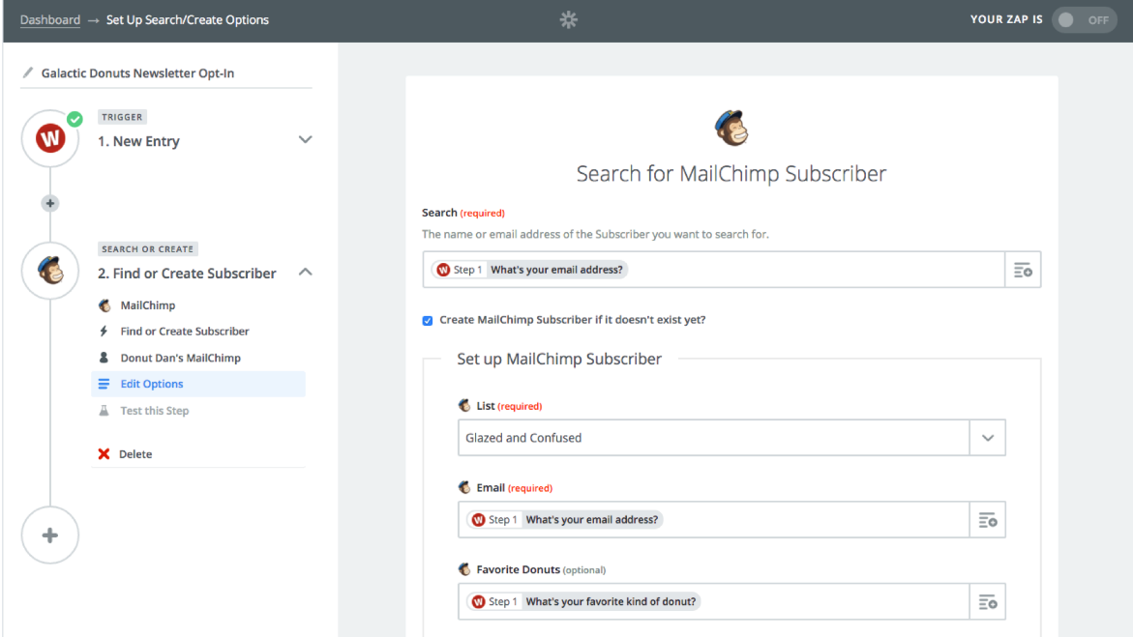Open the List dropdown showing Glazed and Confused
Viewport: 1133px width, 637px height.
pyautogui.click(x=988, y=437)
